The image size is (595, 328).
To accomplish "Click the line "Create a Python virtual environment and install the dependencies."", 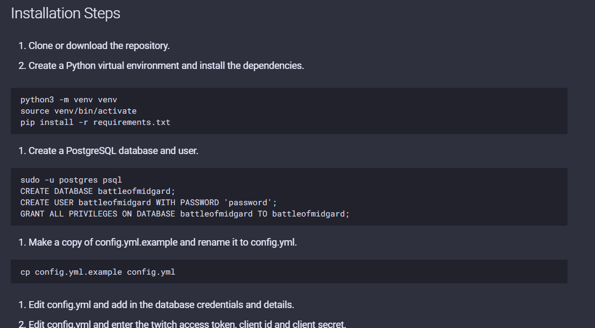I will tap(166, 66).
